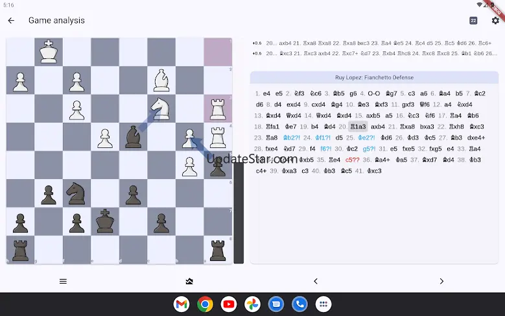The image size is (505, 316).
Task: Jump to move 22. Rxh8
Action: [x=456, y=127]
